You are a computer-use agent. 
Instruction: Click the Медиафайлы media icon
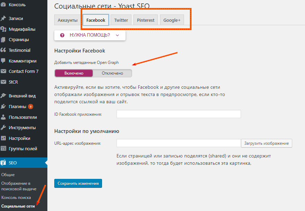tap(3, 29)
